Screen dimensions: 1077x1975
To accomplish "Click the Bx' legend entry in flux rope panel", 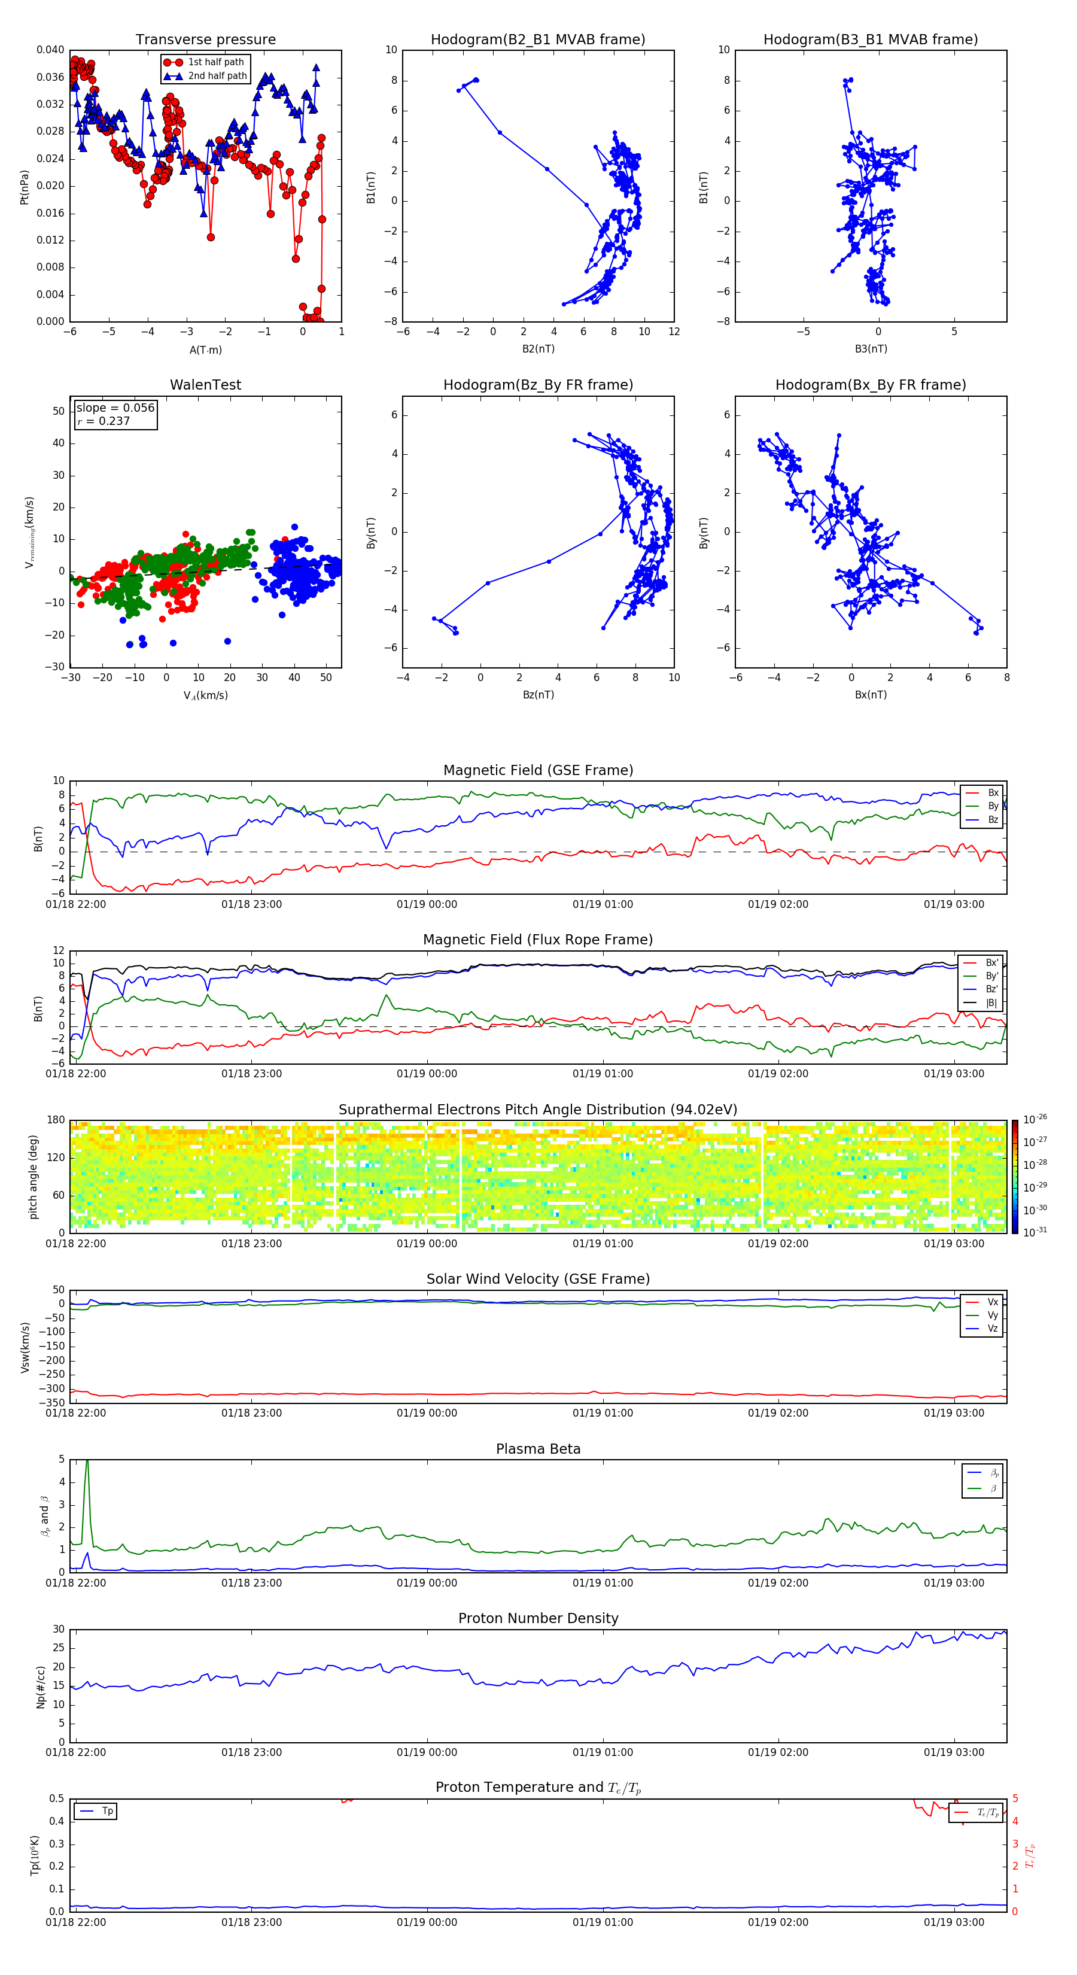I will [x=981, y=963].
